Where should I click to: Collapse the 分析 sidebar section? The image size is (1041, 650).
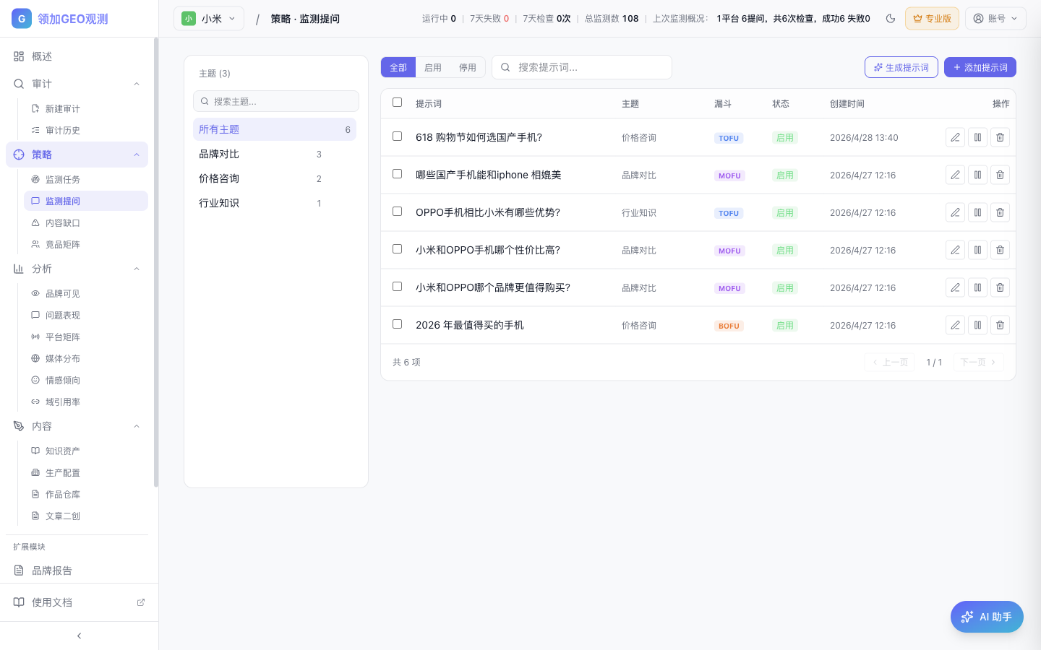137,269
